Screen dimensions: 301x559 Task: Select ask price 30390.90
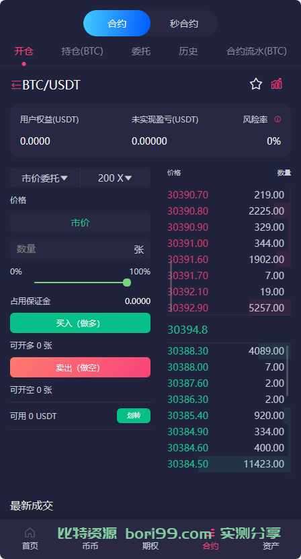point(187,227)
